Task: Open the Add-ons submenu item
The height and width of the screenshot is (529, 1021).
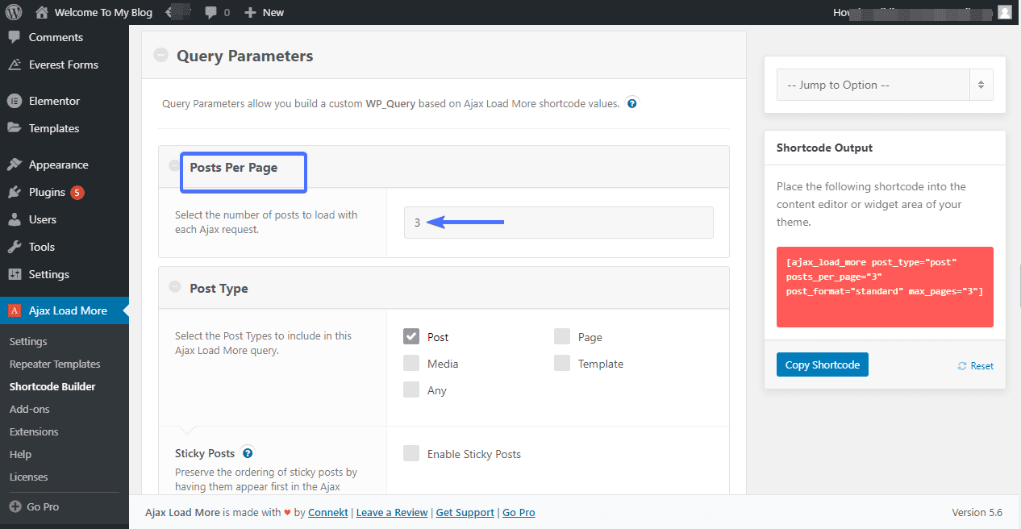Action: [x=29, y=409]
